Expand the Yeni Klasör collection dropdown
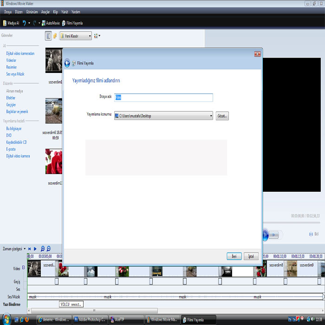This screenshot has width=325, height=325. point(90,36)
